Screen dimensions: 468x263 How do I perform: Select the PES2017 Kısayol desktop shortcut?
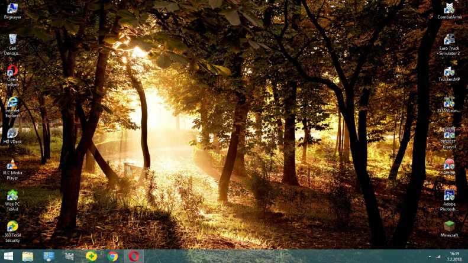[449, 138]
